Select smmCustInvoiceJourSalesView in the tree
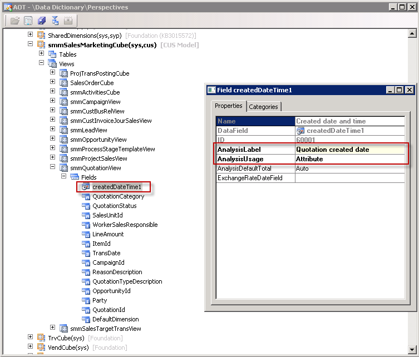 [x=111, y=121]
